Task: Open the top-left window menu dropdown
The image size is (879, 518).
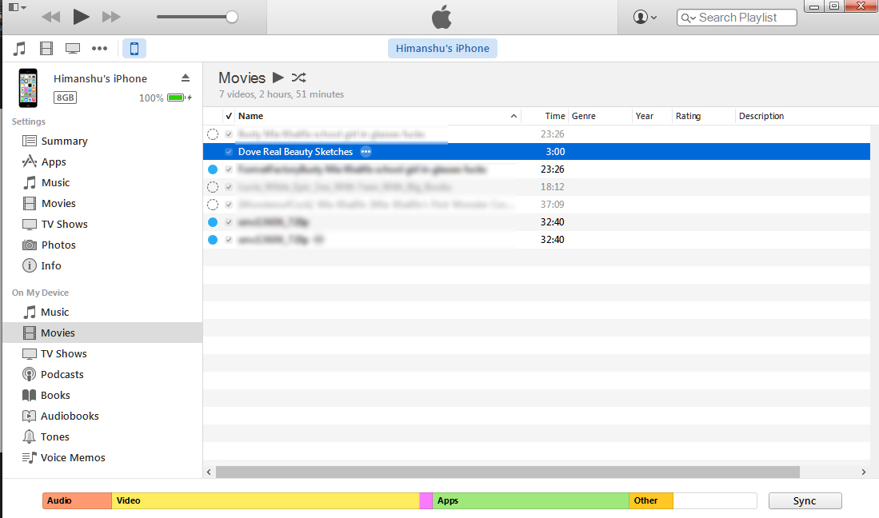Action: pyautogui.click(x=18, y=7)
